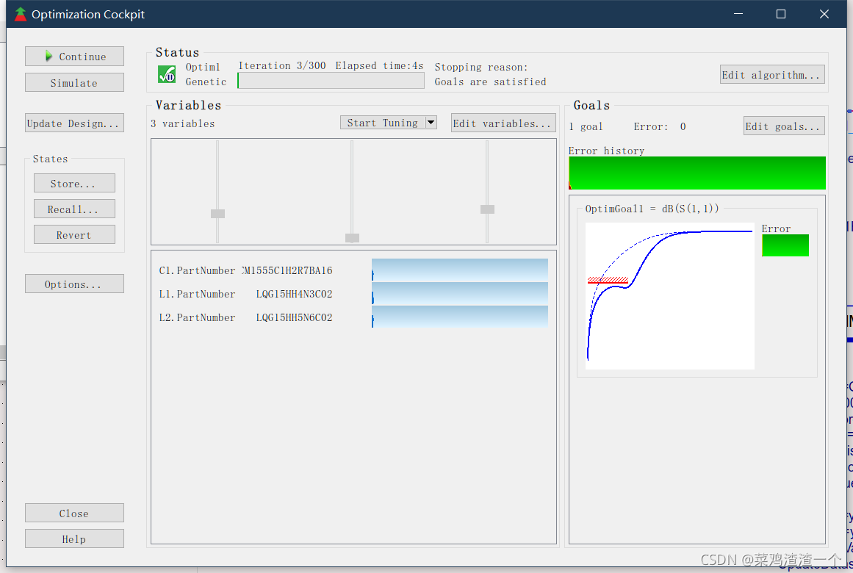Recall a saved state
Viewport: 853px width, 573px height.
74,209
